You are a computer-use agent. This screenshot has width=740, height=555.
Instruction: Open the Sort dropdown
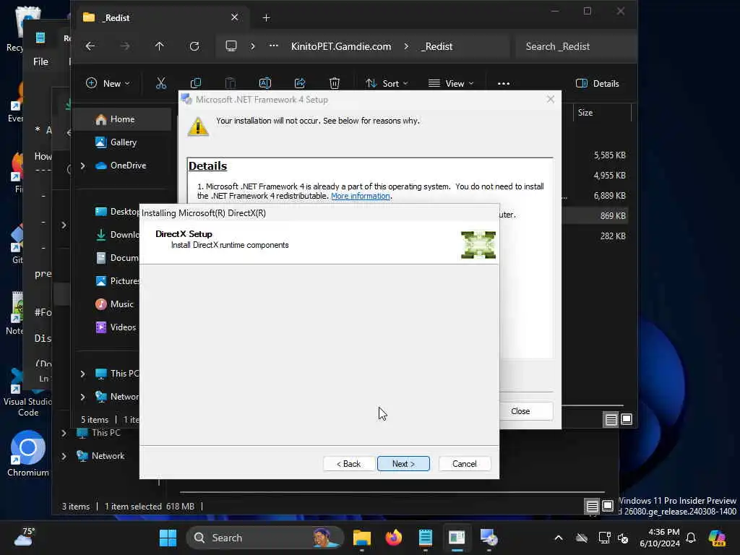click(x=387, y=84)
